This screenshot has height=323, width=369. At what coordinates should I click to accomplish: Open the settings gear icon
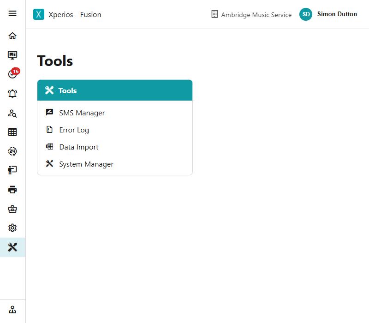[x=12, y=228]
